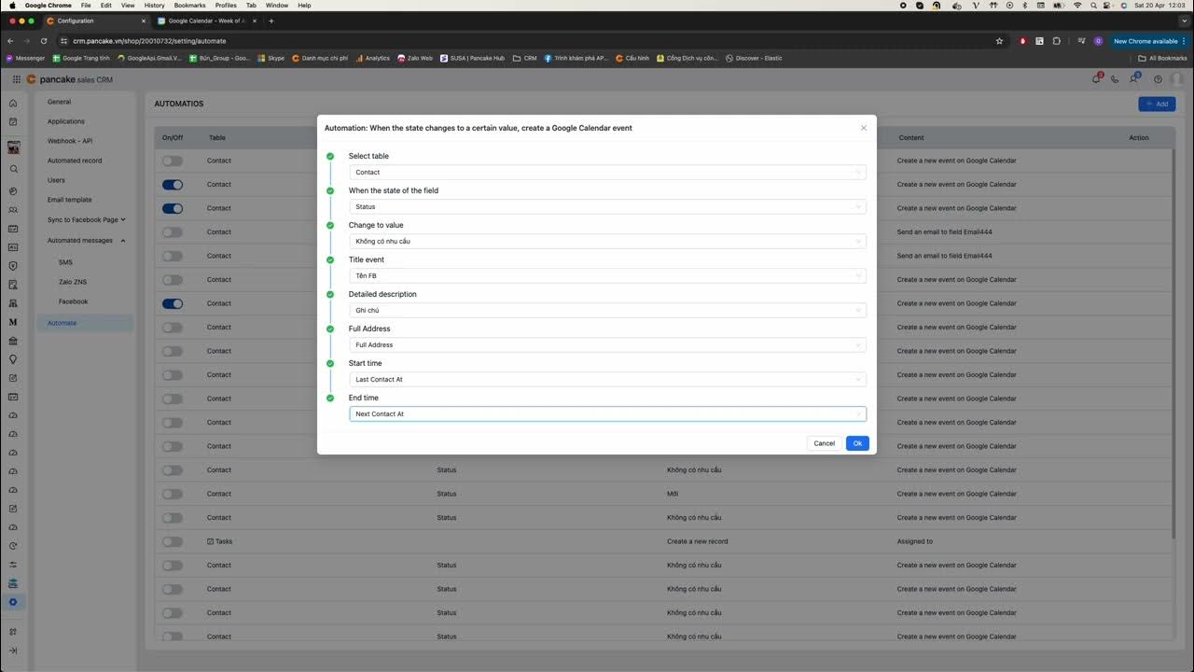The height and width of the screenshot is (672, 1194).
Task: Open All Bookmarks folder
Action: point(1162,58)
